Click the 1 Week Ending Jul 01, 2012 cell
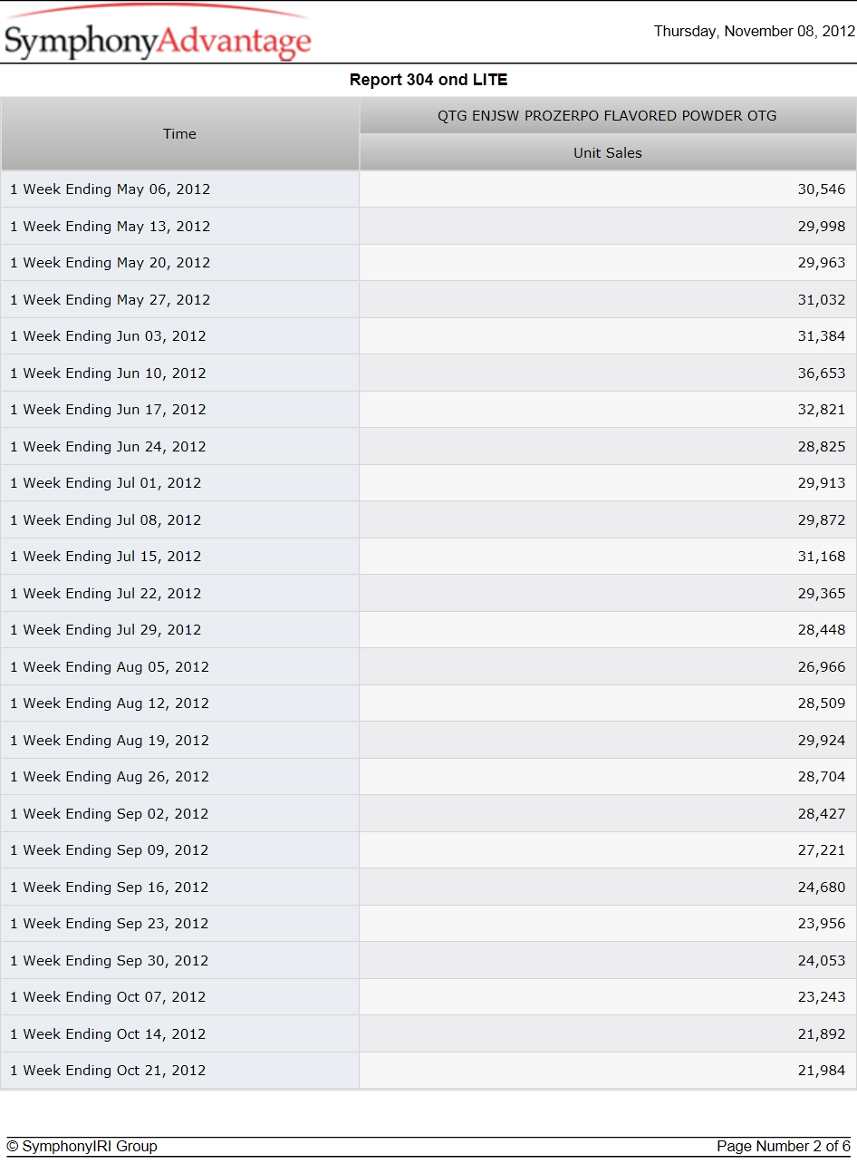 point(179,483)
